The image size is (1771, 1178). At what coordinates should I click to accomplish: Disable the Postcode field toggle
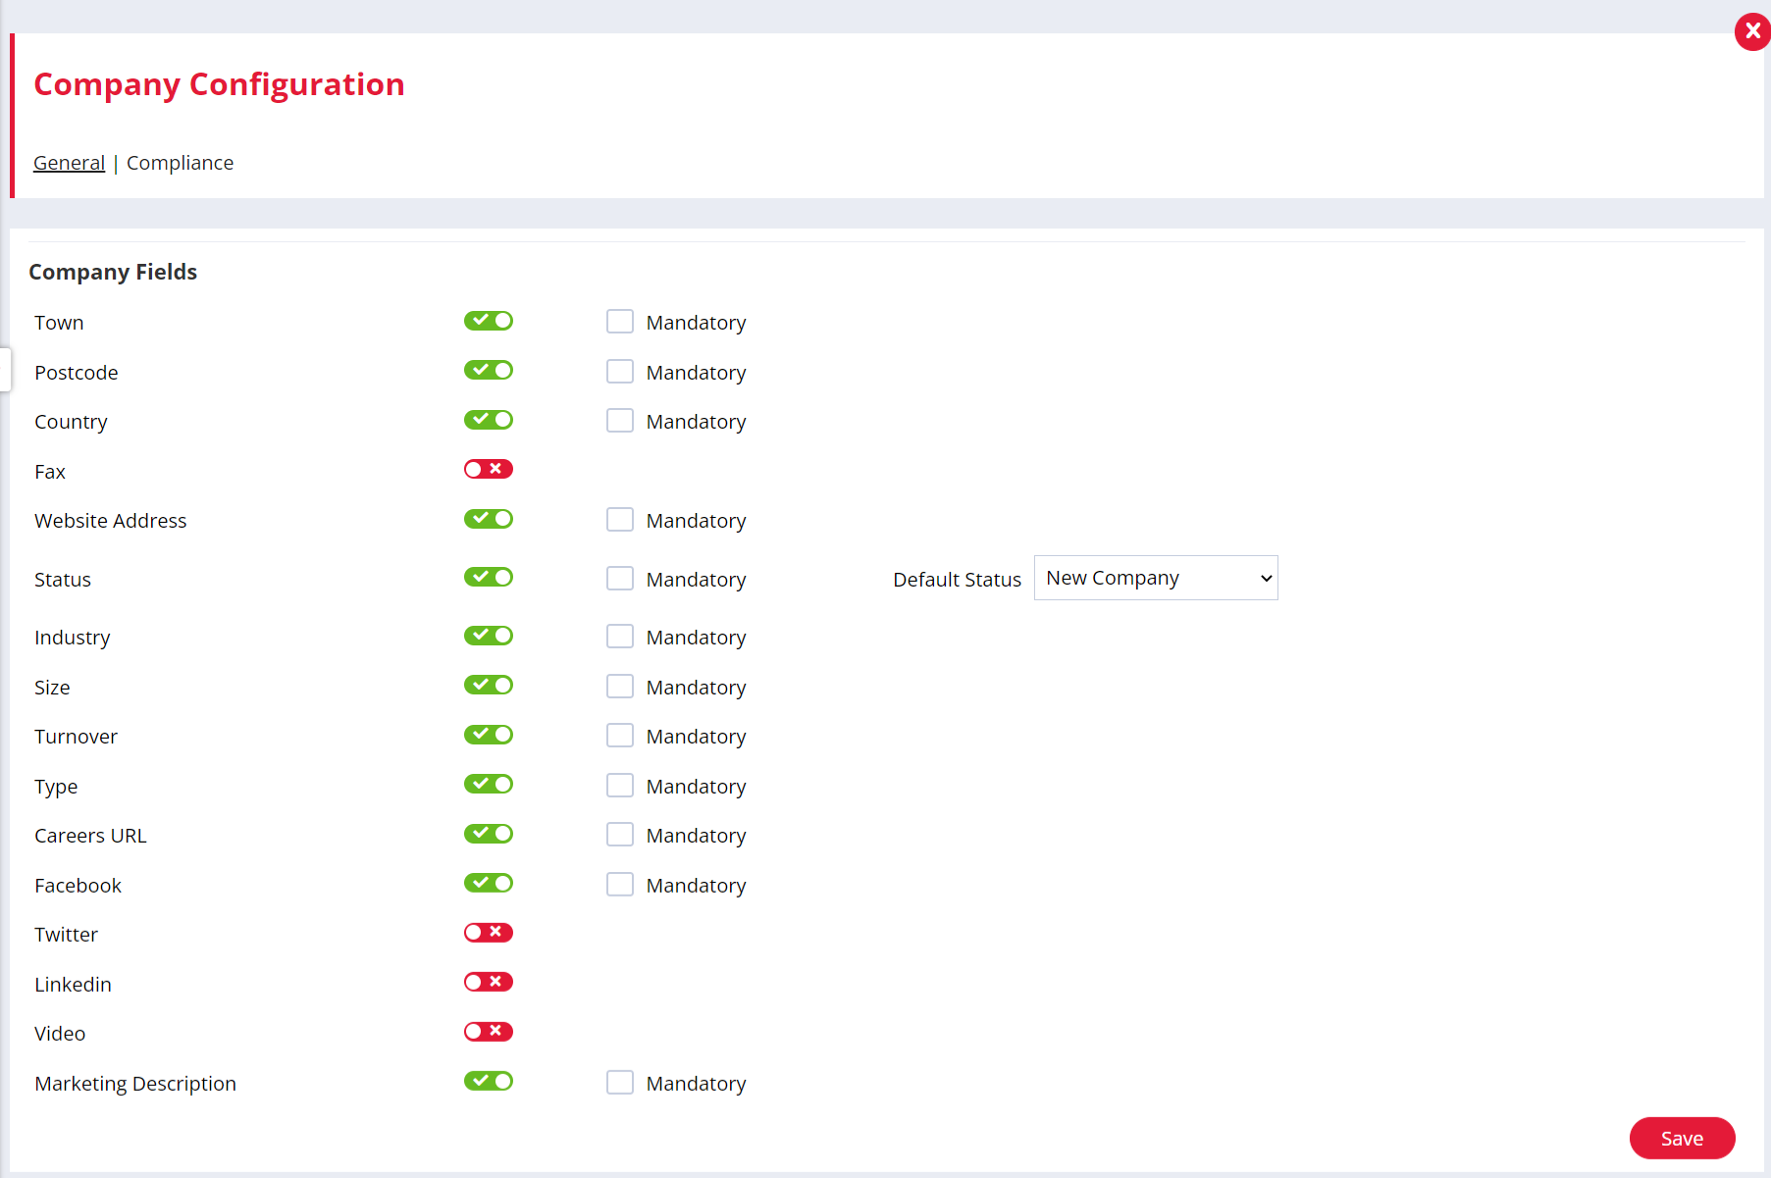[x=489, y=370]
